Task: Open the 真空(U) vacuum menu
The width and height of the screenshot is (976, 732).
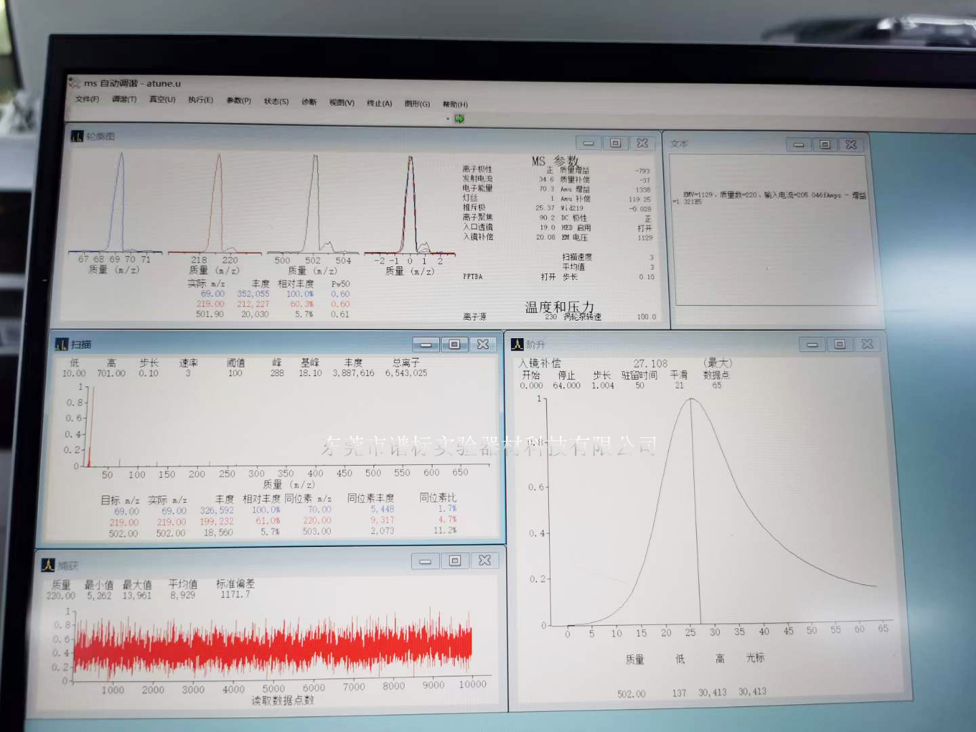Action: [162, 100]
